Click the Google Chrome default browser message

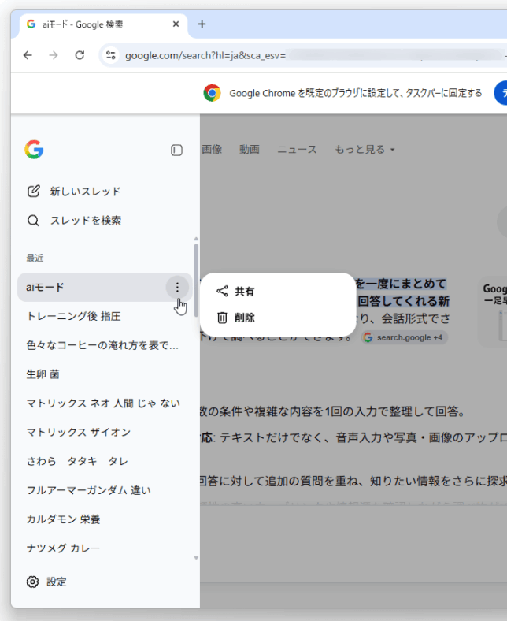356,93
